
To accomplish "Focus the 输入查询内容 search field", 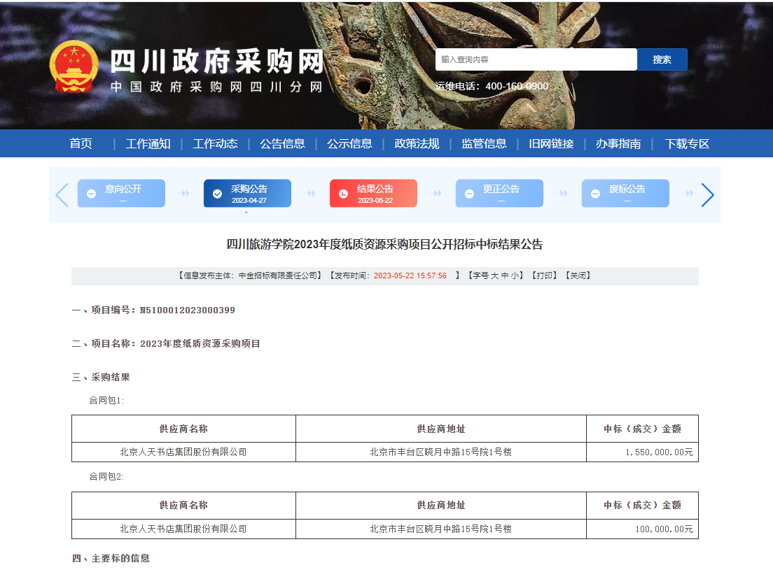I will [x=536, y=59].
